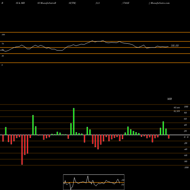
Task: Click the RSI axis label 70
Action: click(3, 44)
